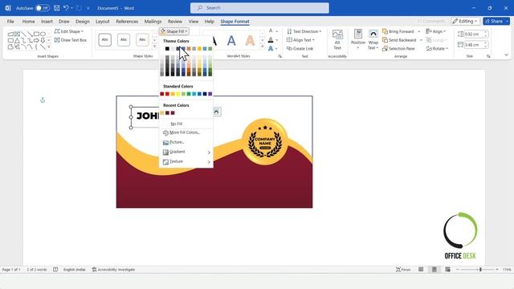The height and width of the screenshot is (289, 514).
Task: Open the Wrap Text dropdown
Action: (x=373, y=39)
